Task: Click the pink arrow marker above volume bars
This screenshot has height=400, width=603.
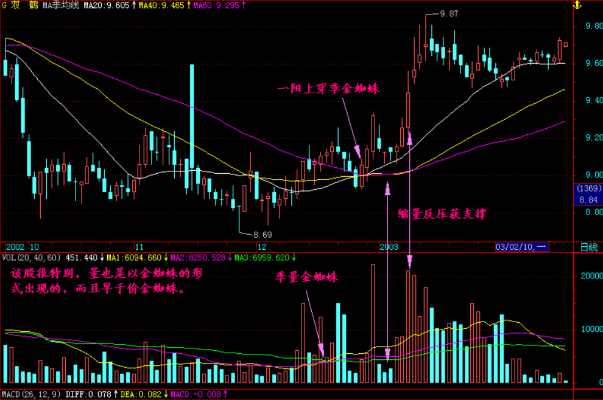Action: (410, 261)
